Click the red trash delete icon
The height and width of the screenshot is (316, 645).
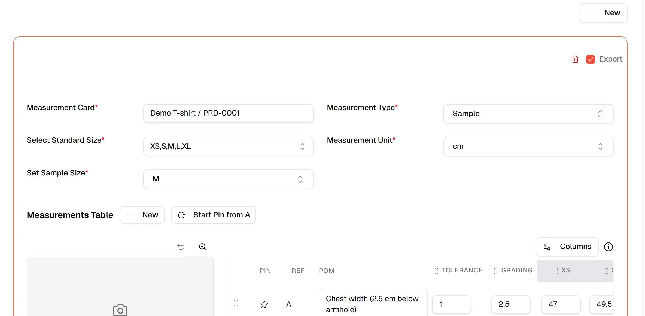point(575,59)
